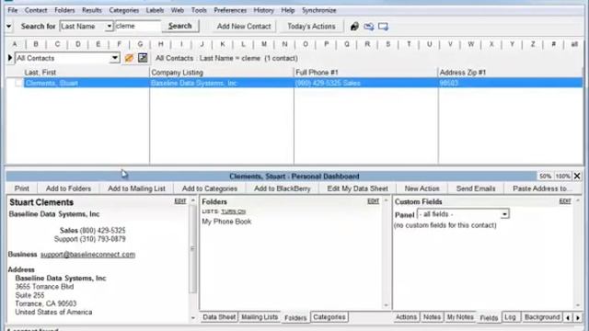This screenshot has height=331, width=589.
Task: Switch to the My Notes tab
Action: [x=460, y=317]
